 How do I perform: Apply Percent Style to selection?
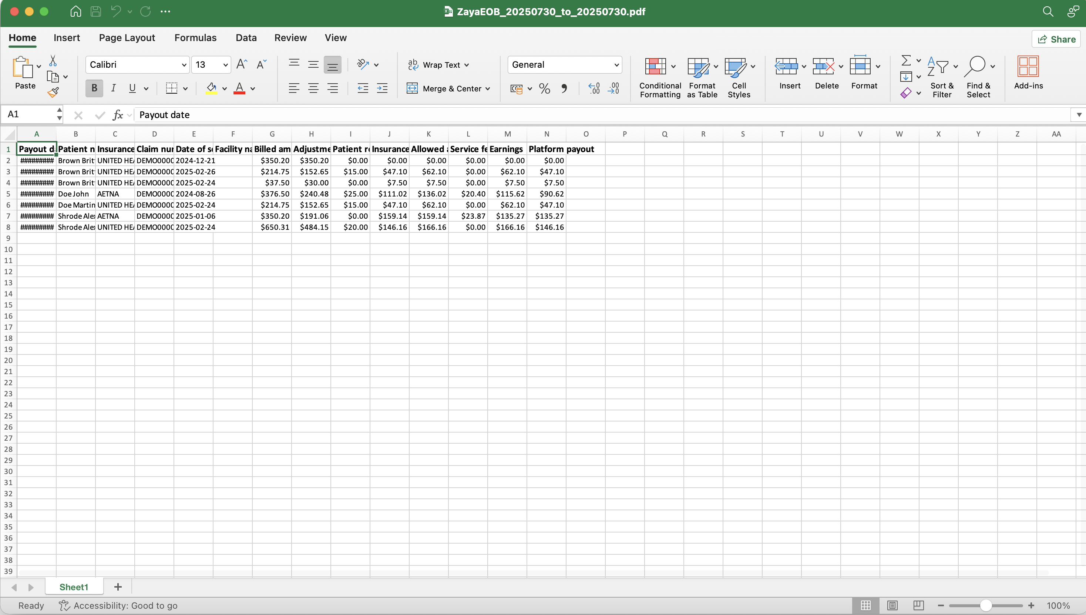tap(544, 88)
